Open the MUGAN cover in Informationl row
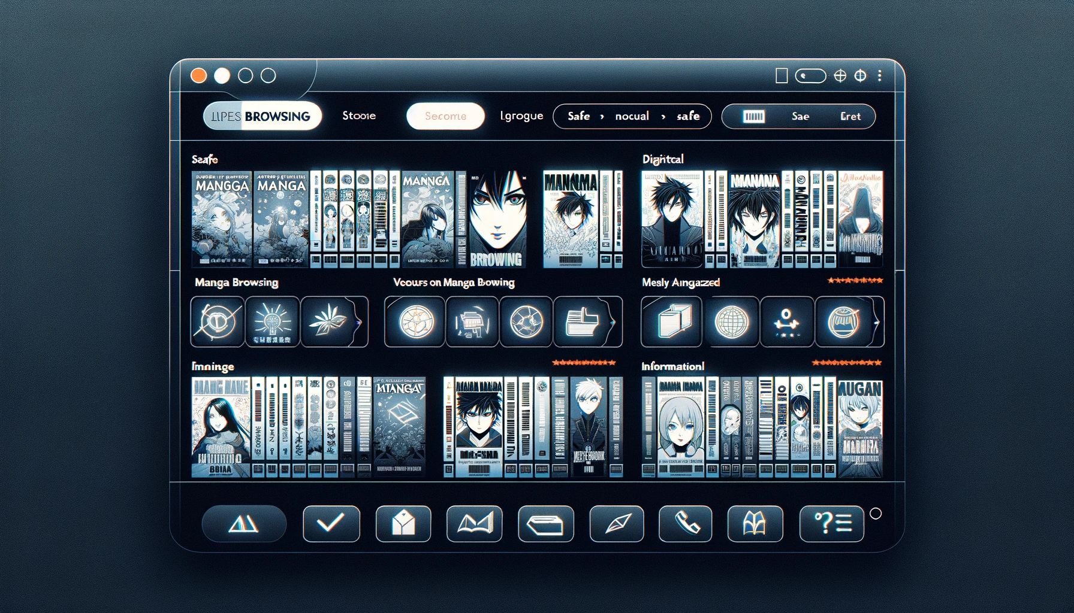Viewport: 1074px width, 613px height. coord(860,427)
